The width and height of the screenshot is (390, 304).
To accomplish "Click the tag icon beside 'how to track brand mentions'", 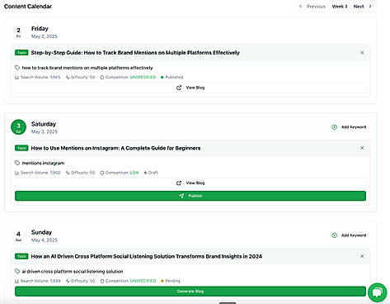I will point(17,68).
